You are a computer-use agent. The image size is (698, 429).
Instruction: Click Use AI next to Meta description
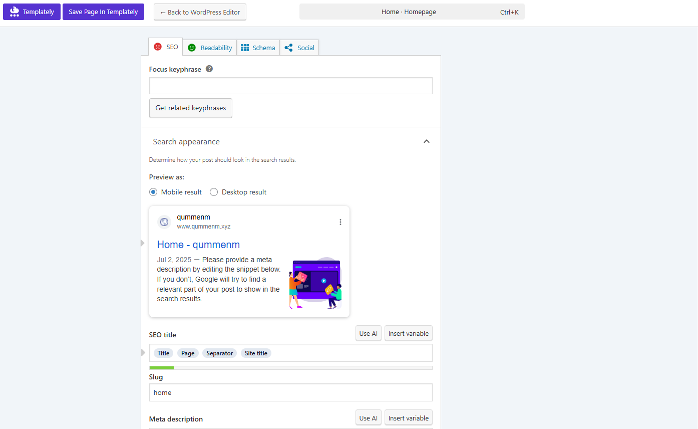coord(368,417)
